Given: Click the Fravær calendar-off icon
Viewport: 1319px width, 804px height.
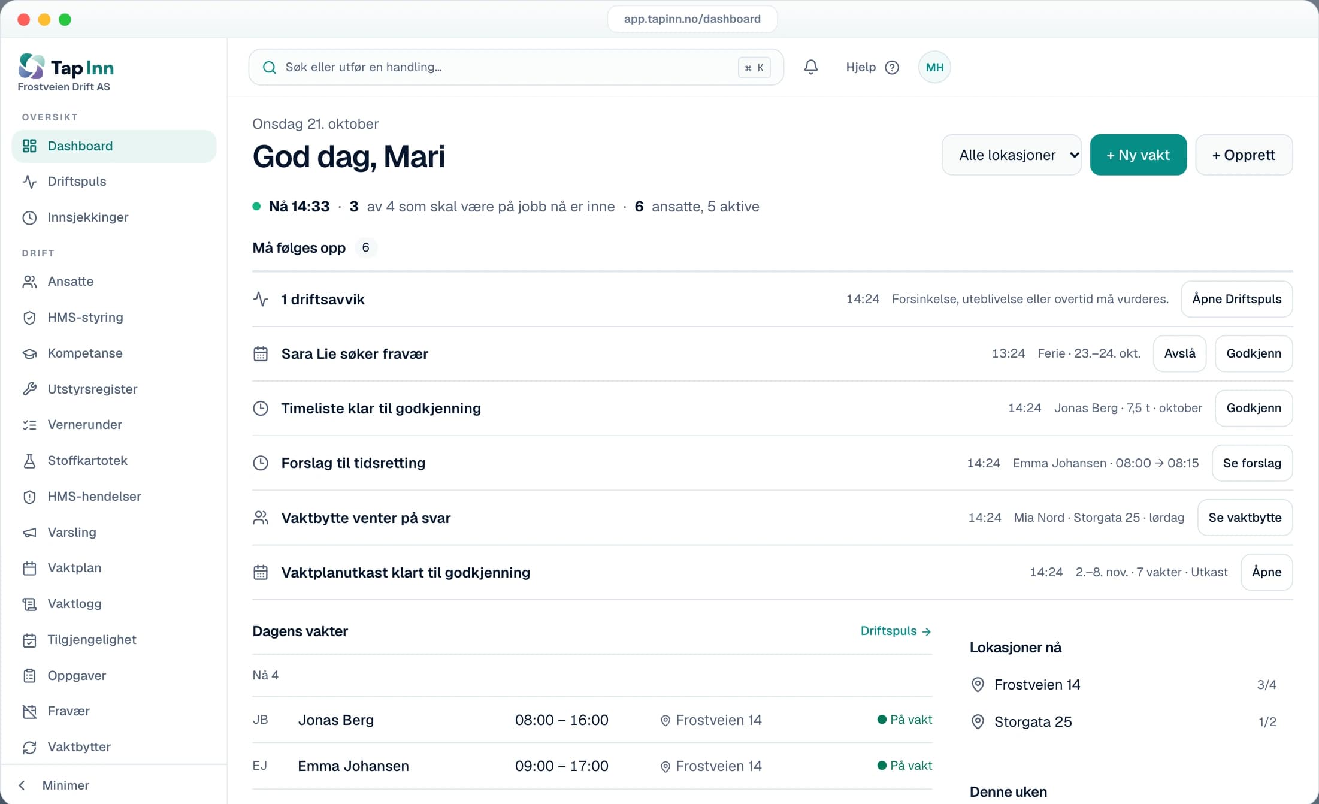Looking at the screenshot, I should [29, 711].
